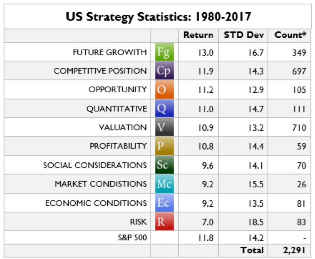Click the blue Ec Economic Conditions icon

click(x=164, y=203)
